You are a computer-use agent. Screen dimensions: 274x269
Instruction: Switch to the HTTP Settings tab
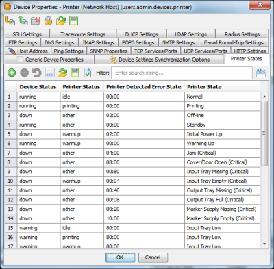[x=250, y=51]
